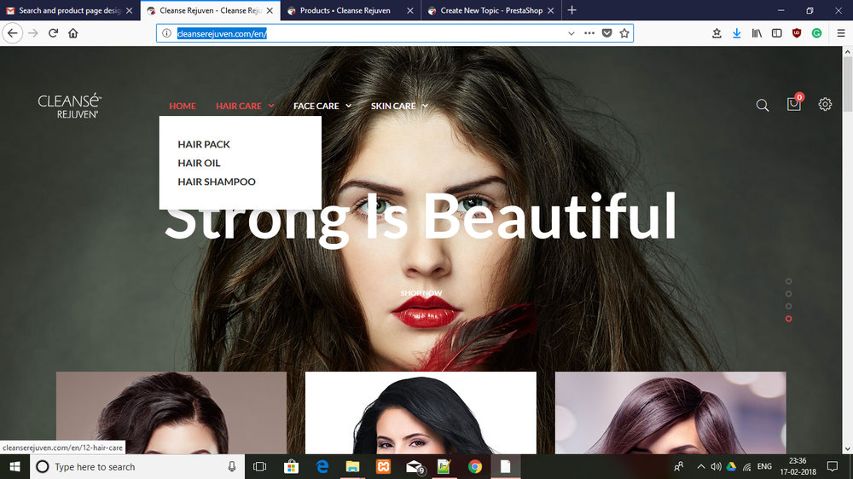Image resolution: width=853 pixels, height=479 pixels.
Task: Select Hair Oil from the submenu
Action: coord(199,163)
